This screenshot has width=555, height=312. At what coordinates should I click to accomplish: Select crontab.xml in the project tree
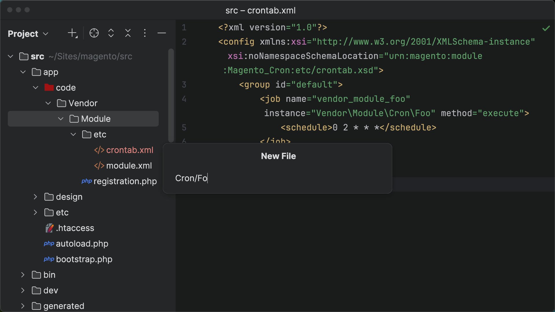[x=130, y=150]
